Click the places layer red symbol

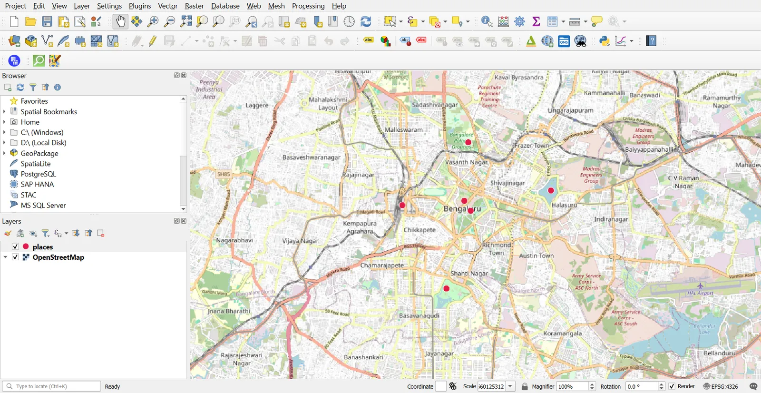click(26, 246)
